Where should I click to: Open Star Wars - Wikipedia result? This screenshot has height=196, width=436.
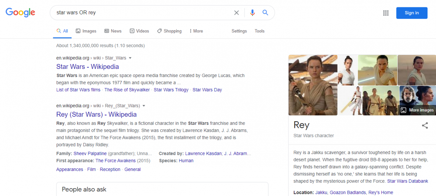pyautogui.click(x=87, y=67)
